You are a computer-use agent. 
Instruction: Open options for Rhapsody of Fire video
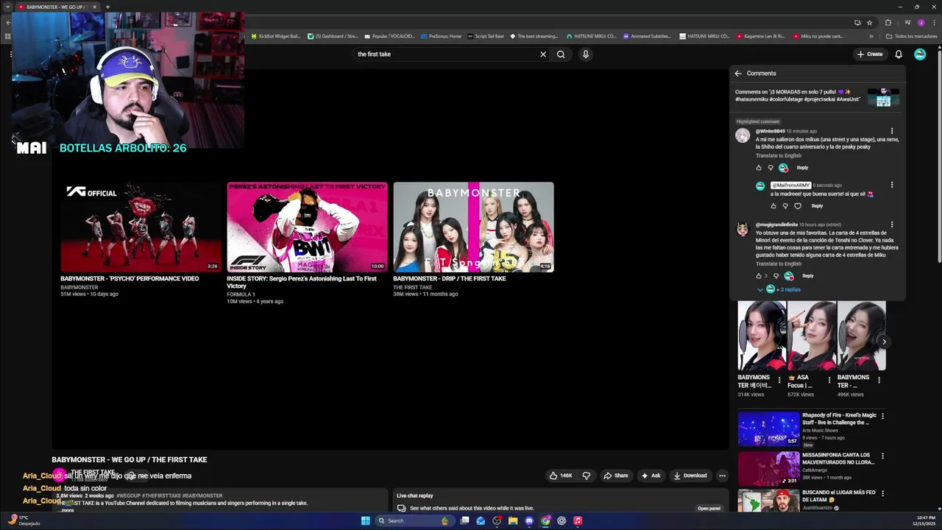(882, 416)
